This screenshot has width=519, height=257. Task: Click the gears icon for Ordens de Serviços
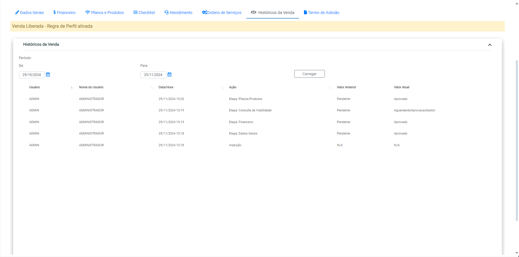[204, 12]
